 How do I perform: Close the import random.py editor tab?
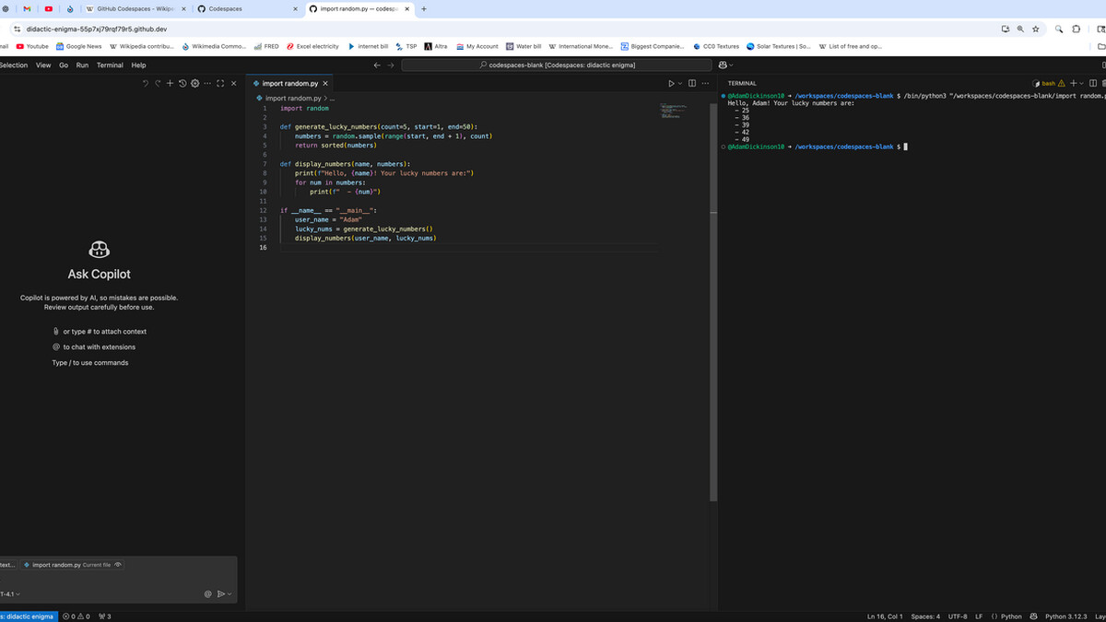coord(325,84)
